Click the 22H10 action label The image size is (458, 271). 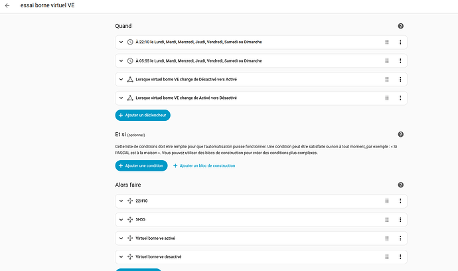pos(141,201)
